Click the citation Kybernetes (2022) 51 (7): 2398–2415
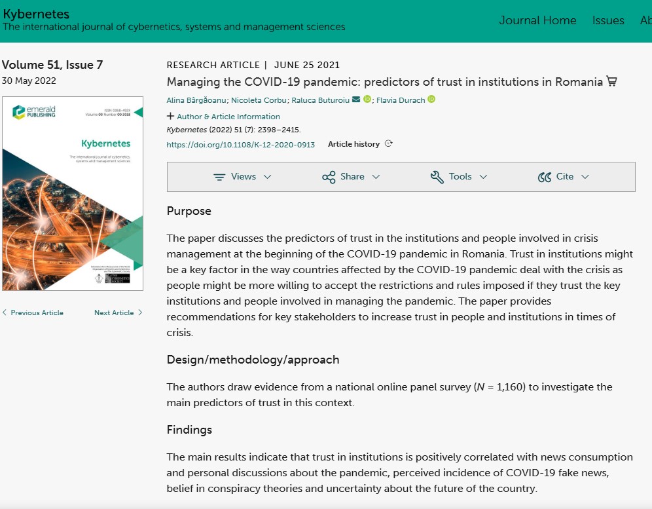 click(234, 130)
